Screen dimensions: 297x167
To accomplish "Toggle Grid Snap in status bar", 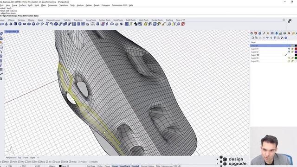I will click(91, 166).
